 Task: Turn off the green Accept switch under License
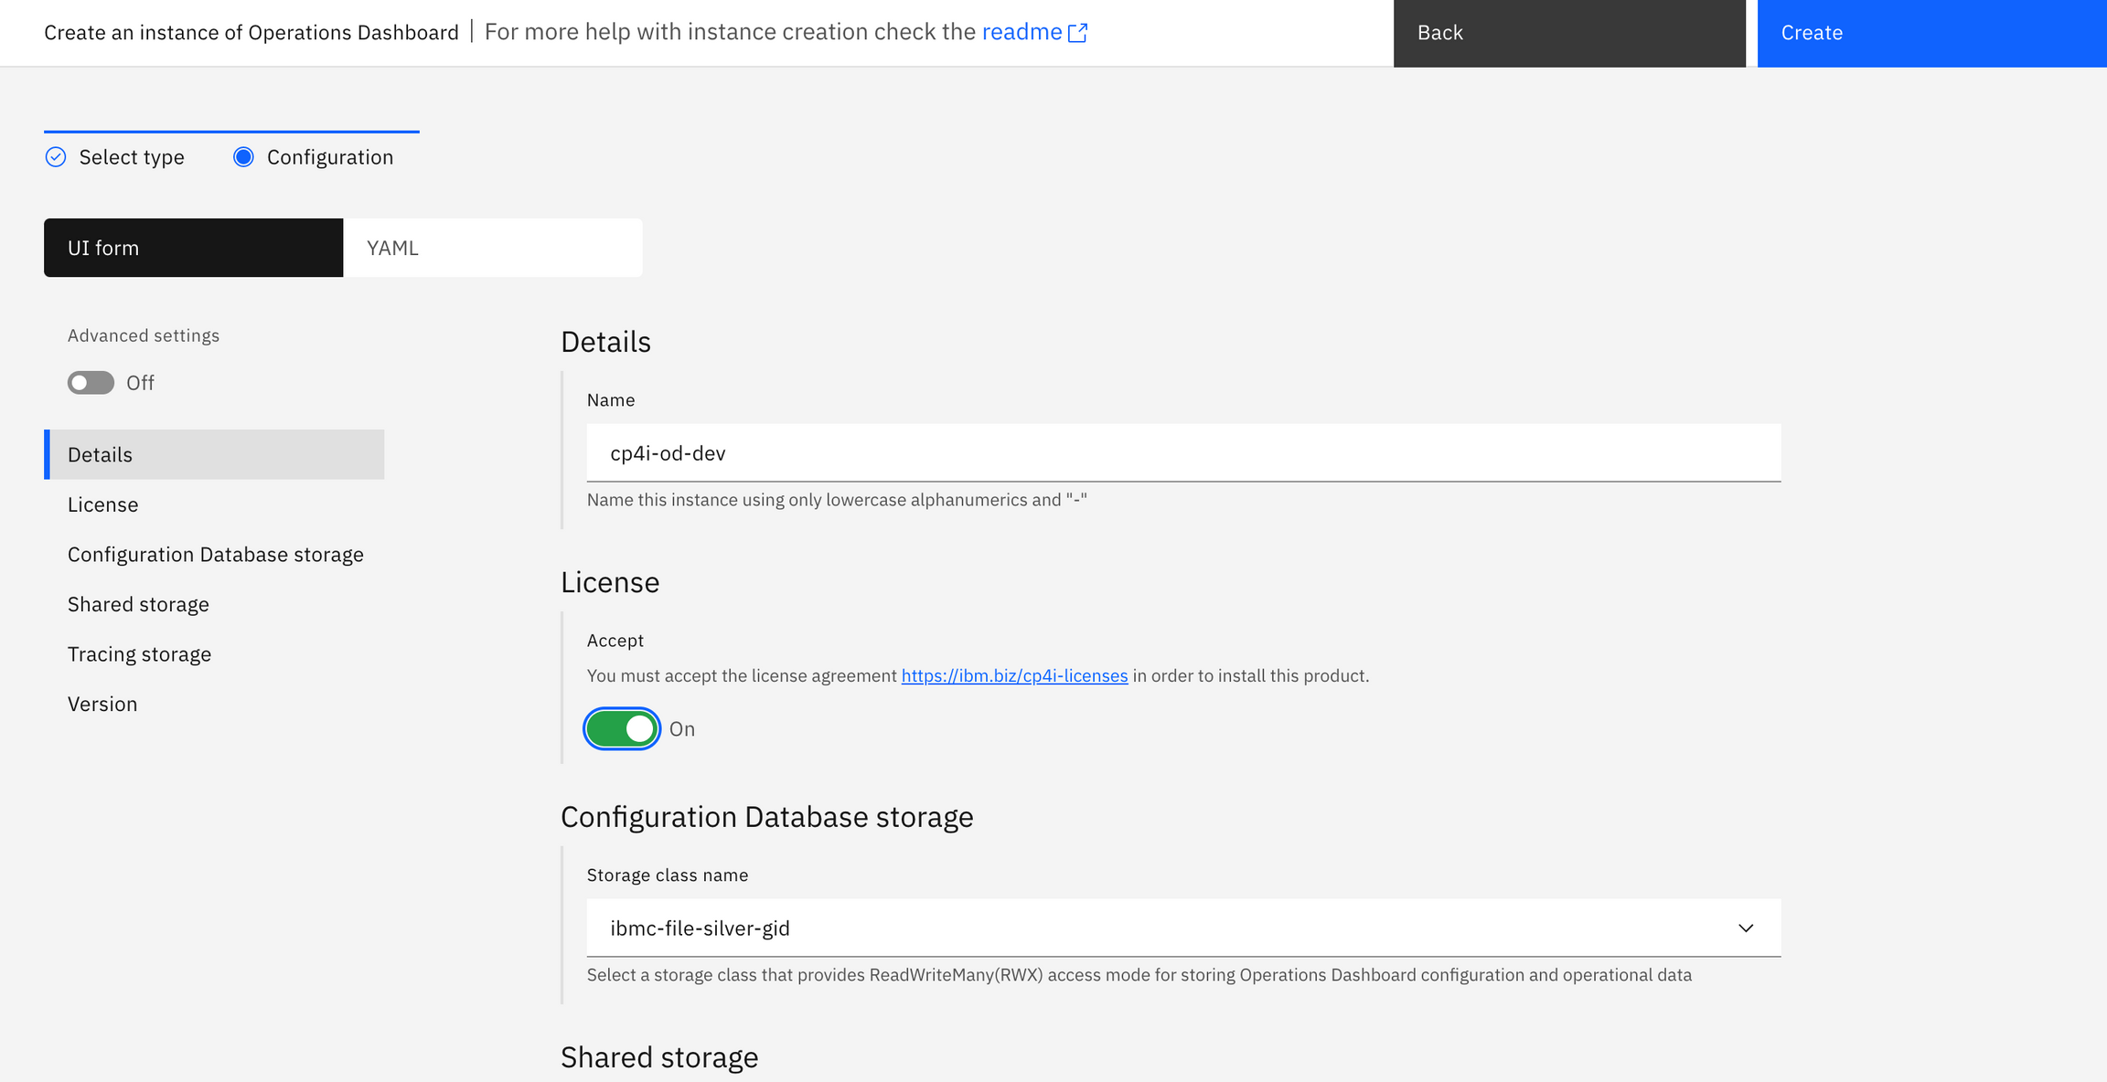click(622, 728)
